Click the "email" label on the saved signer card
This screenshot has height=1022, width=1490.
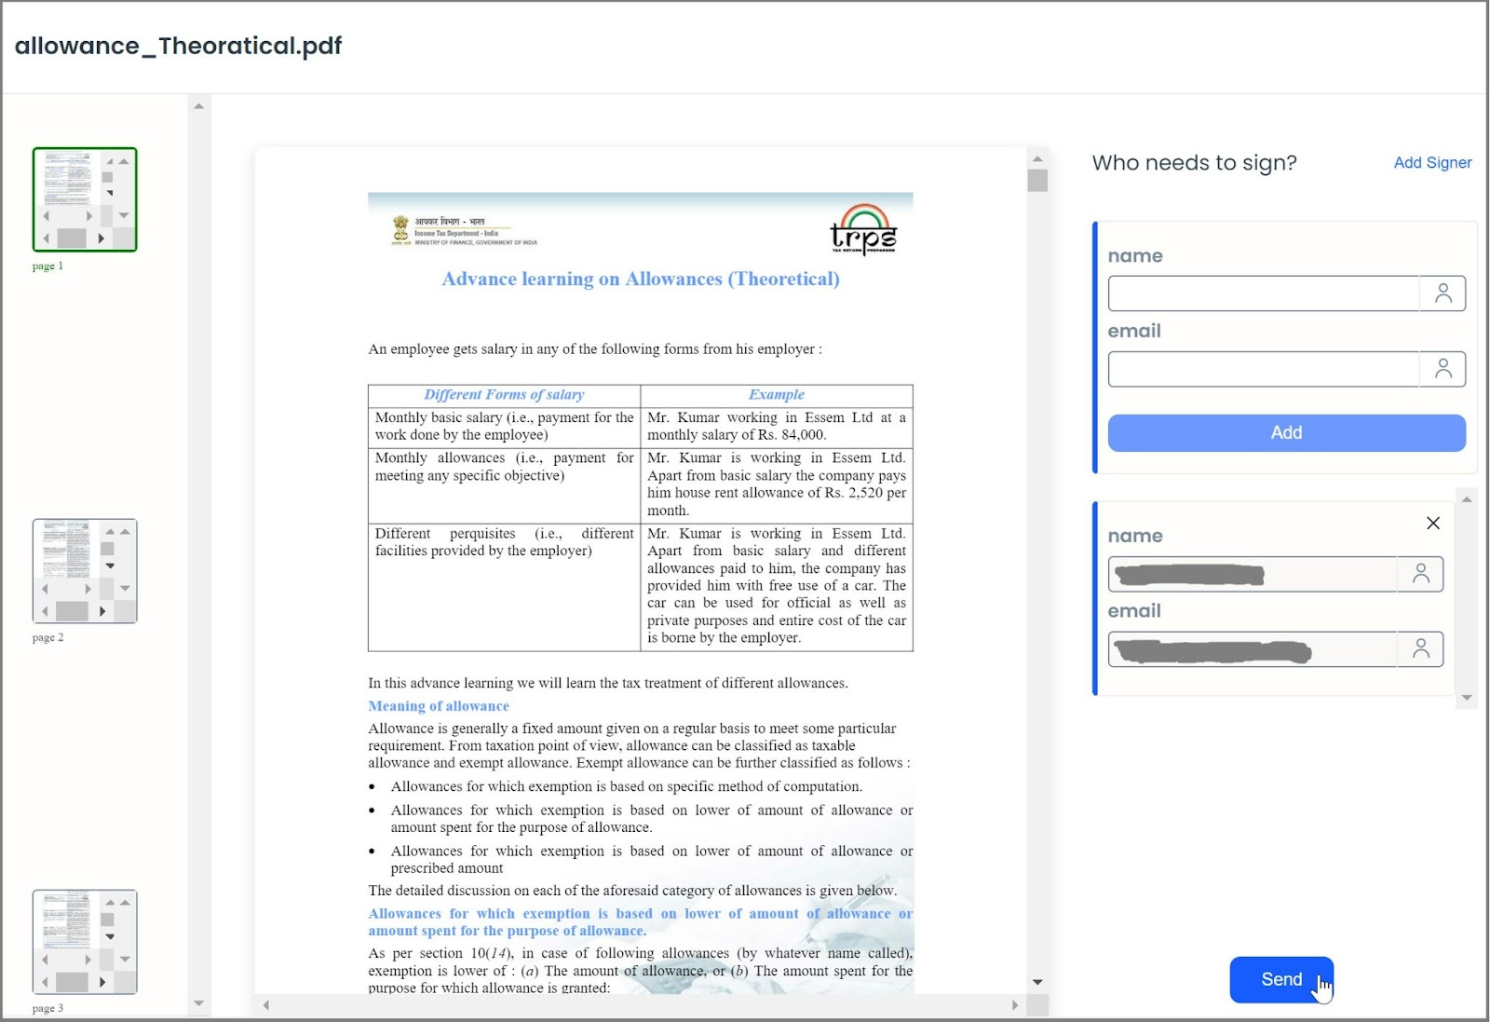pos(1134,612)
